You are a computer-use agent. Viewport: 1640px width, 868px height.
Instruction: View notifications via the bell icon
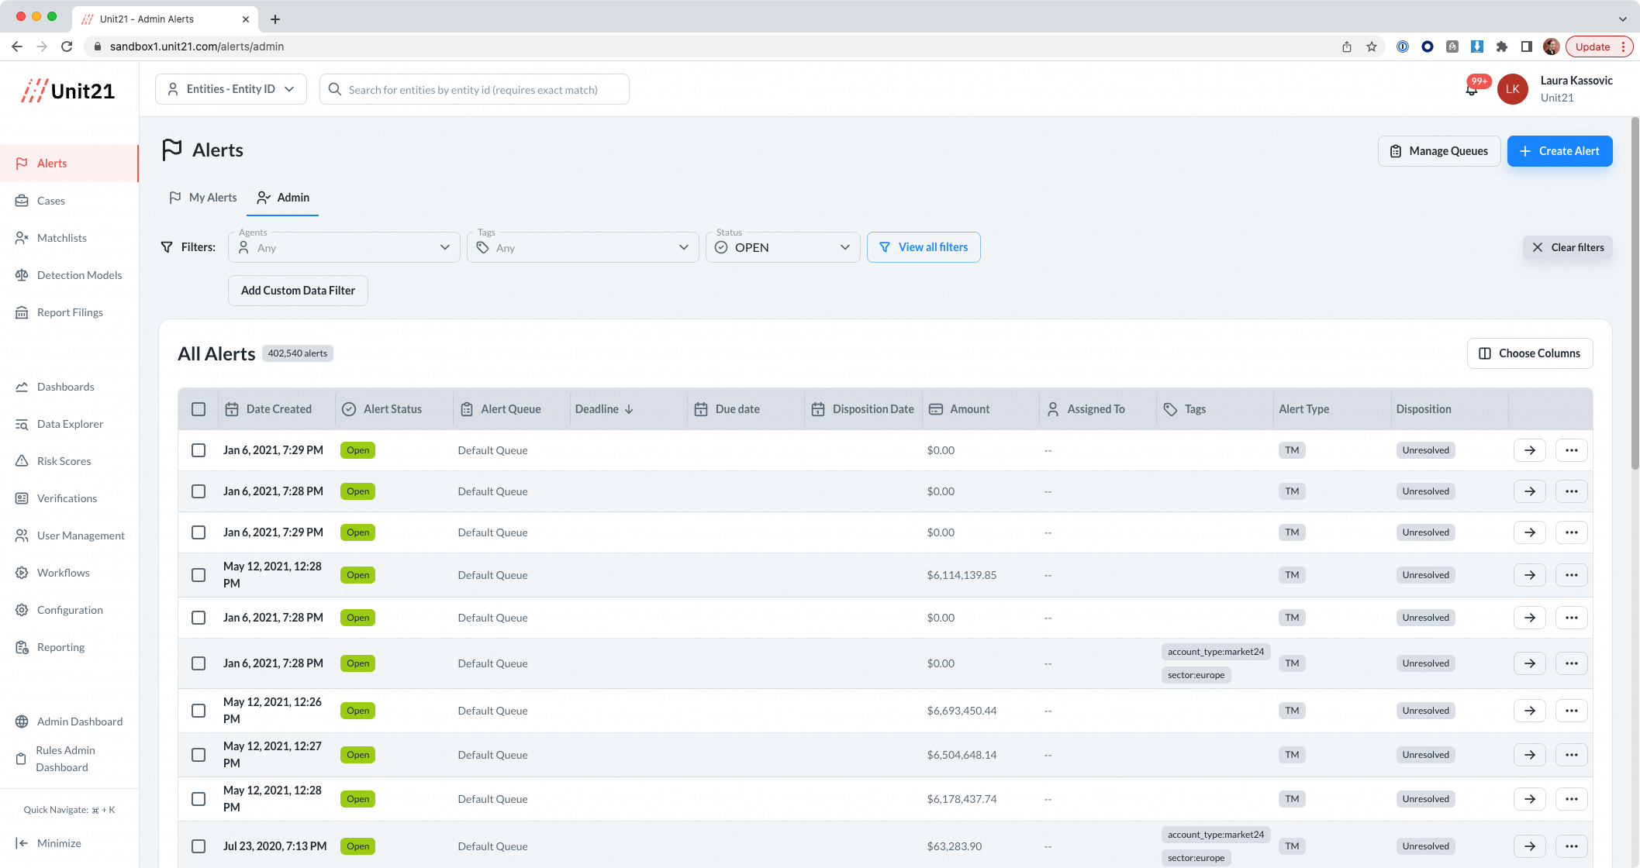coord(1471,89)
